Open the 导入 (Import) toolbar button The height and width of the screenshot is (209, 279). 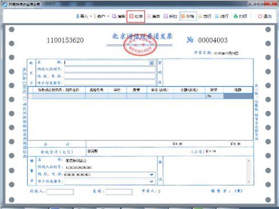82,16
